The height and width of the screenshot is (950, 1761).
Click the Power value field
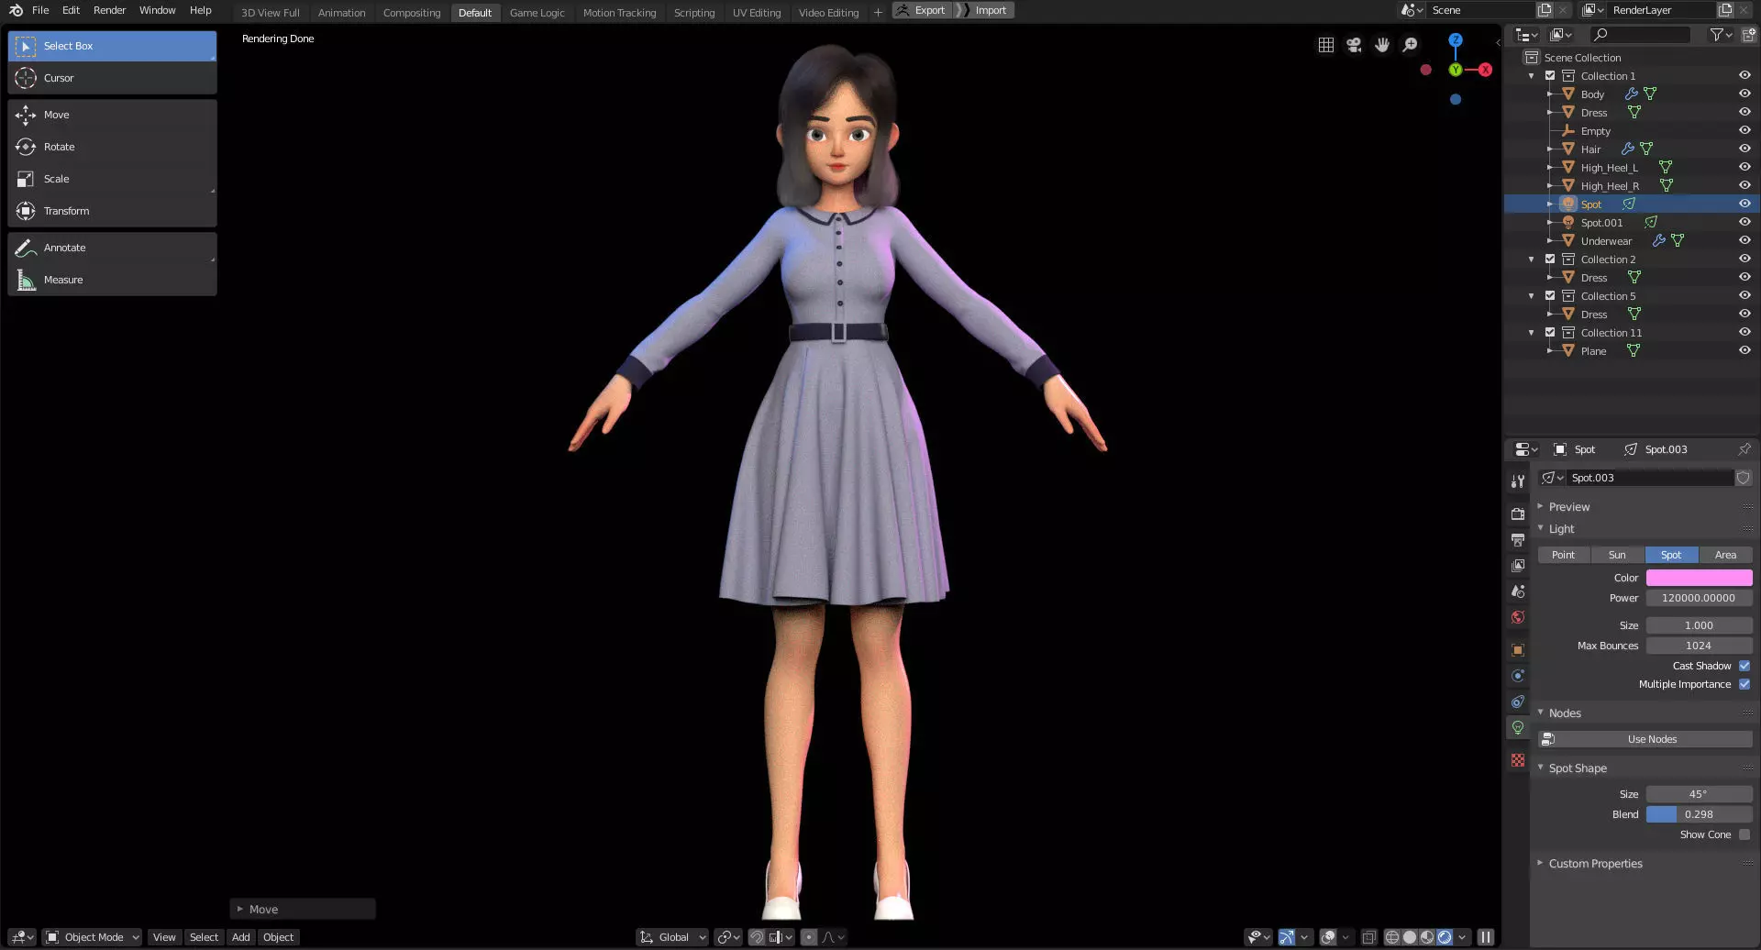1699,598
